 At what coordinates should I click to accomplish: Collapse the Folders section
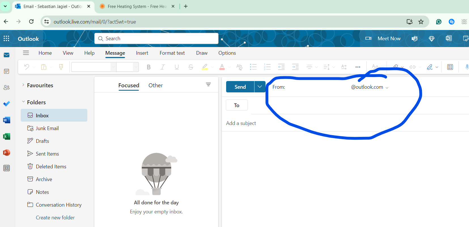(24, 102)
